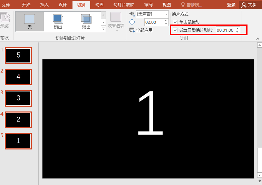Select slide 3 thumbnail showing 3
Screen dimensions: 262x185
point(18,98)
